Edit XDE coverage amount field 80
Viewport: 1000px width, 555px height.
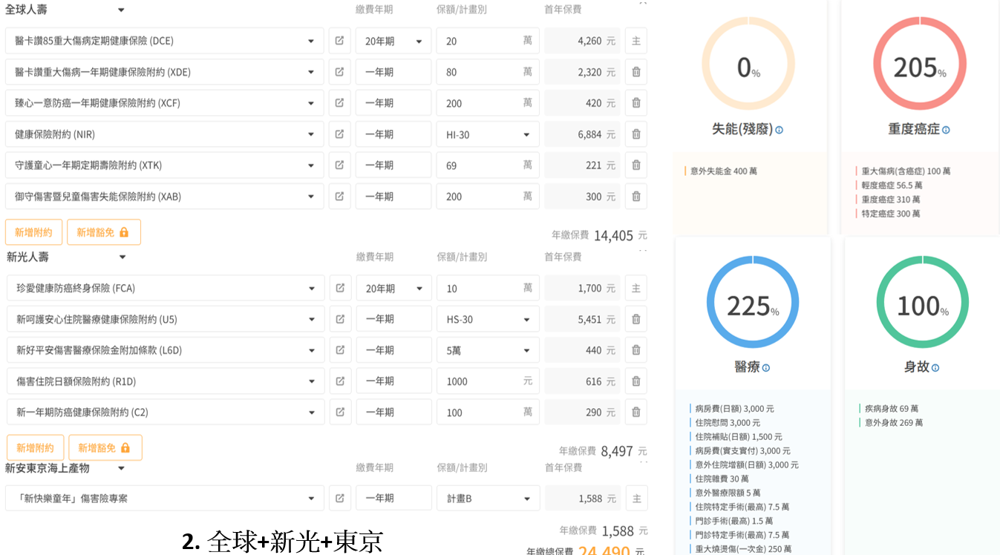488,72
